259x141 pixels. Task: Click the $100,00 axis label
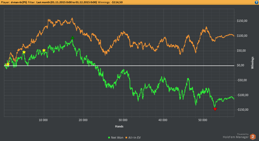242,36
